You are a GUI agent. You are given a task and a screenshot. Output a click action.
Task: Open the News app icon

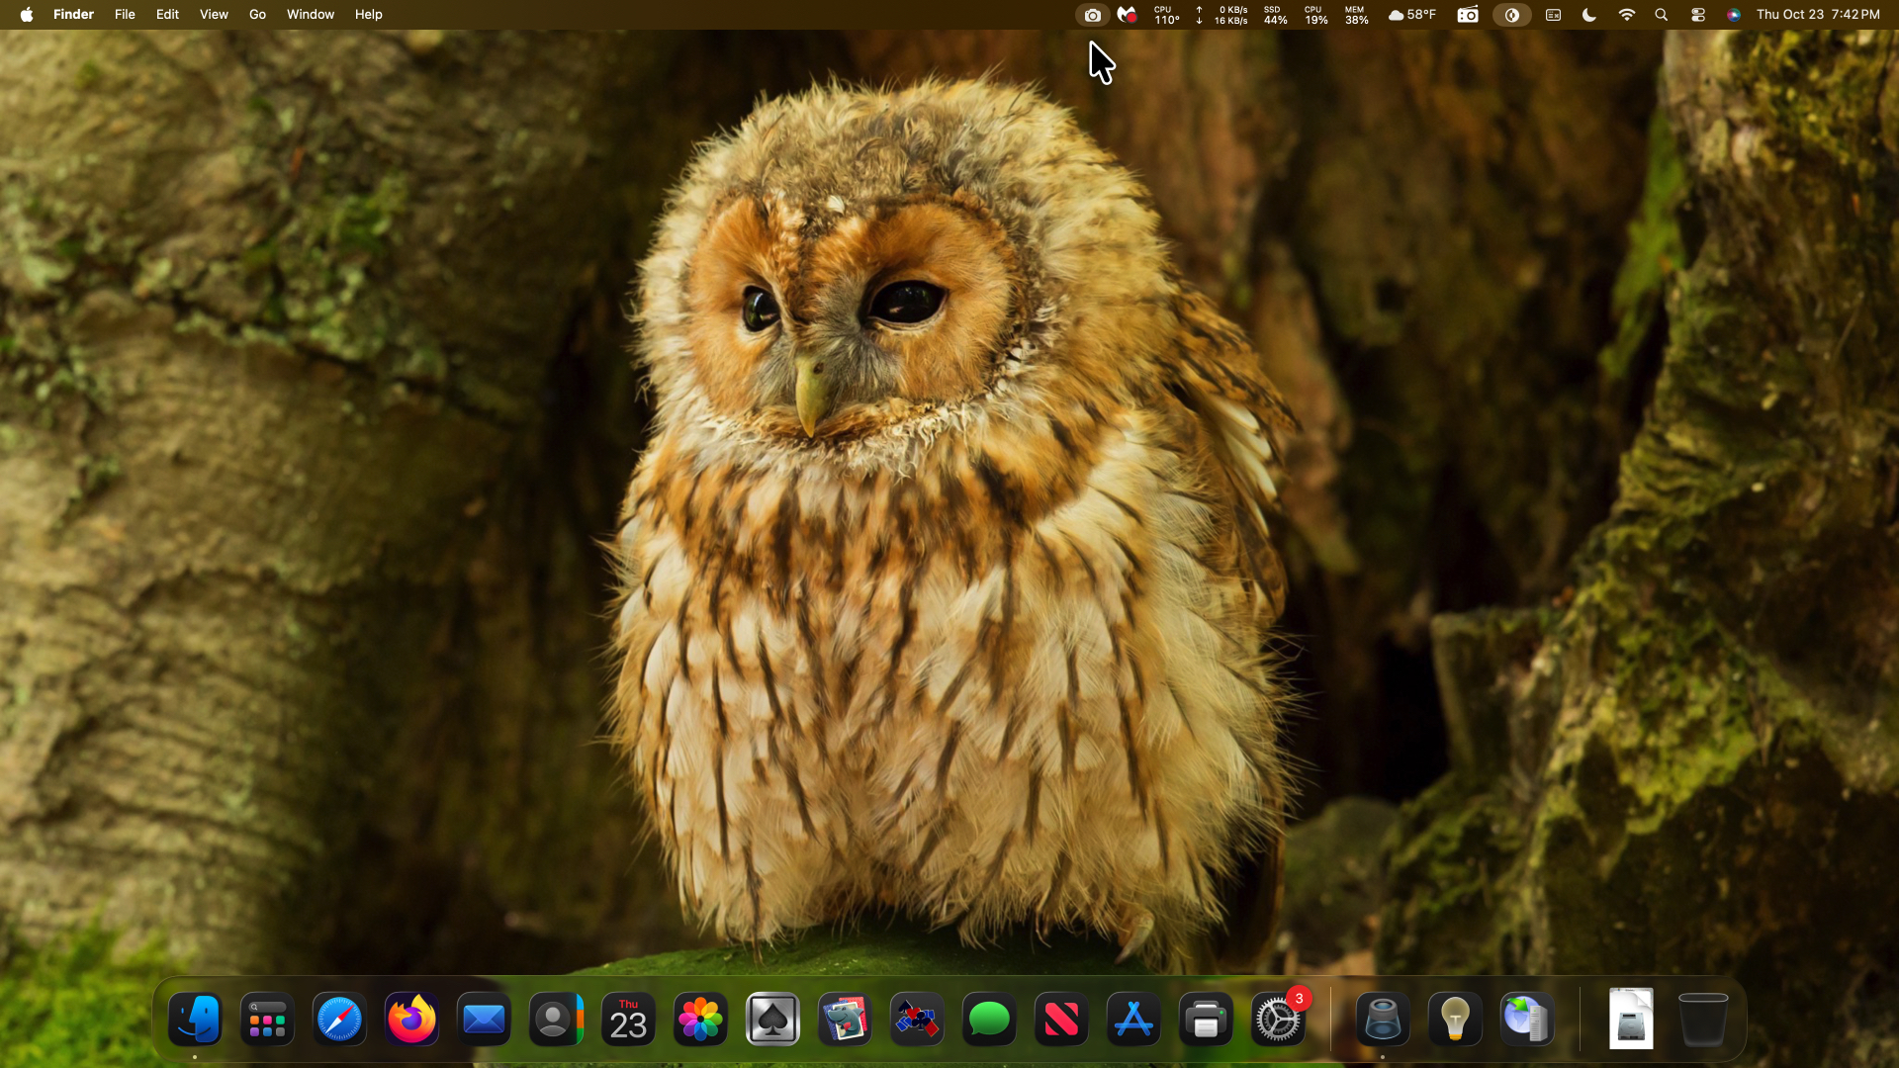(1061, 1020)
